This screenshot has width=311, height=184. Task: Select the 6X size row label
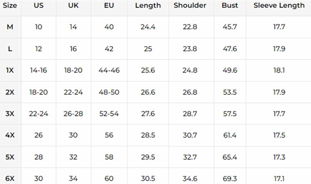point(10,179)
